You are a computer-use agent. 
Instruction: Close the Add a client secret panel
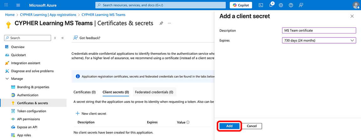tap(352, 16)
